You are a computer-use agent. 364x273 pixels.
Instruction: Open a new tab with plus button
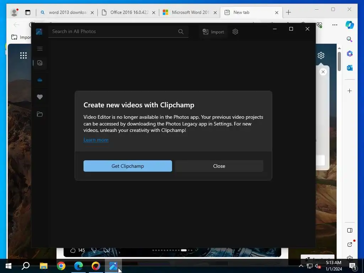pos(288,12)
